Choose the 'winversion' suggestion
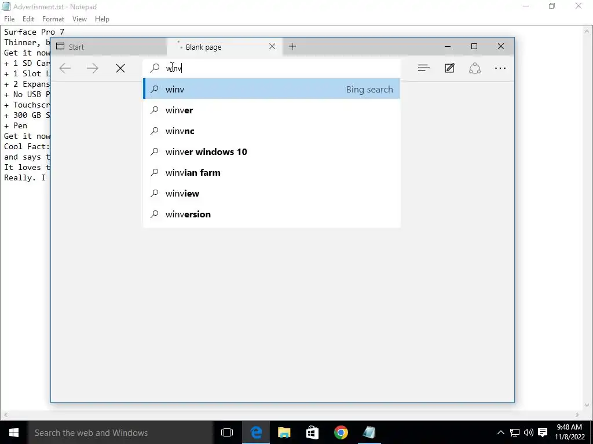 coord(272,214)
